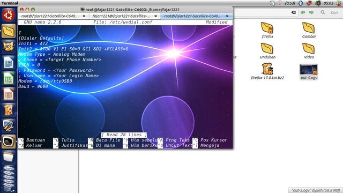Open System Settings wrench icon in launcher
Screen dimensions: 343x193
click(9, 126)
